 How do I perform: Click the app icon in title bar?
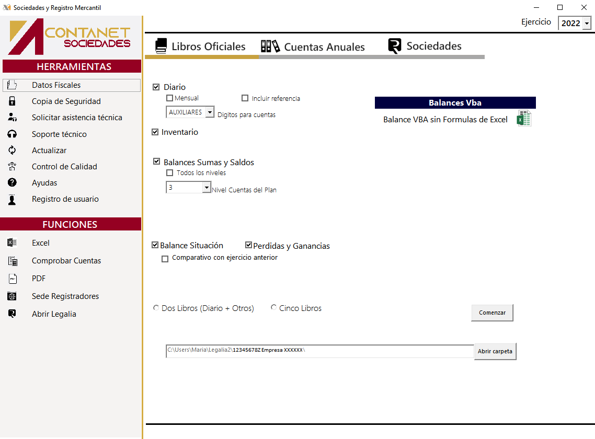coord(6,8)
